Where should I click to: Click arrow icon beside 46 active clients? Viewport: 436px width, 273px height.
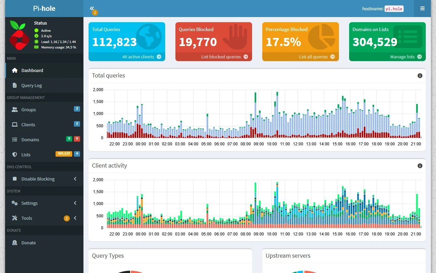159,57
